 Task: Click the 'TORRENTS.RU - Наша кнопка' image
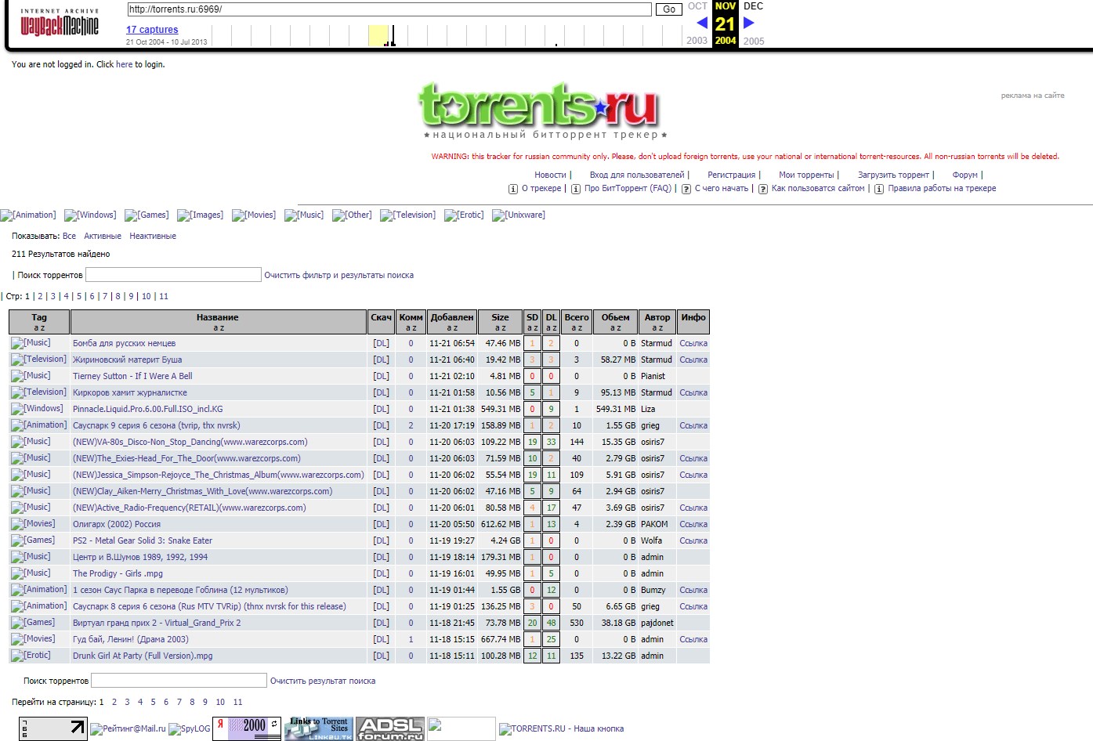[x=562, y=729]
